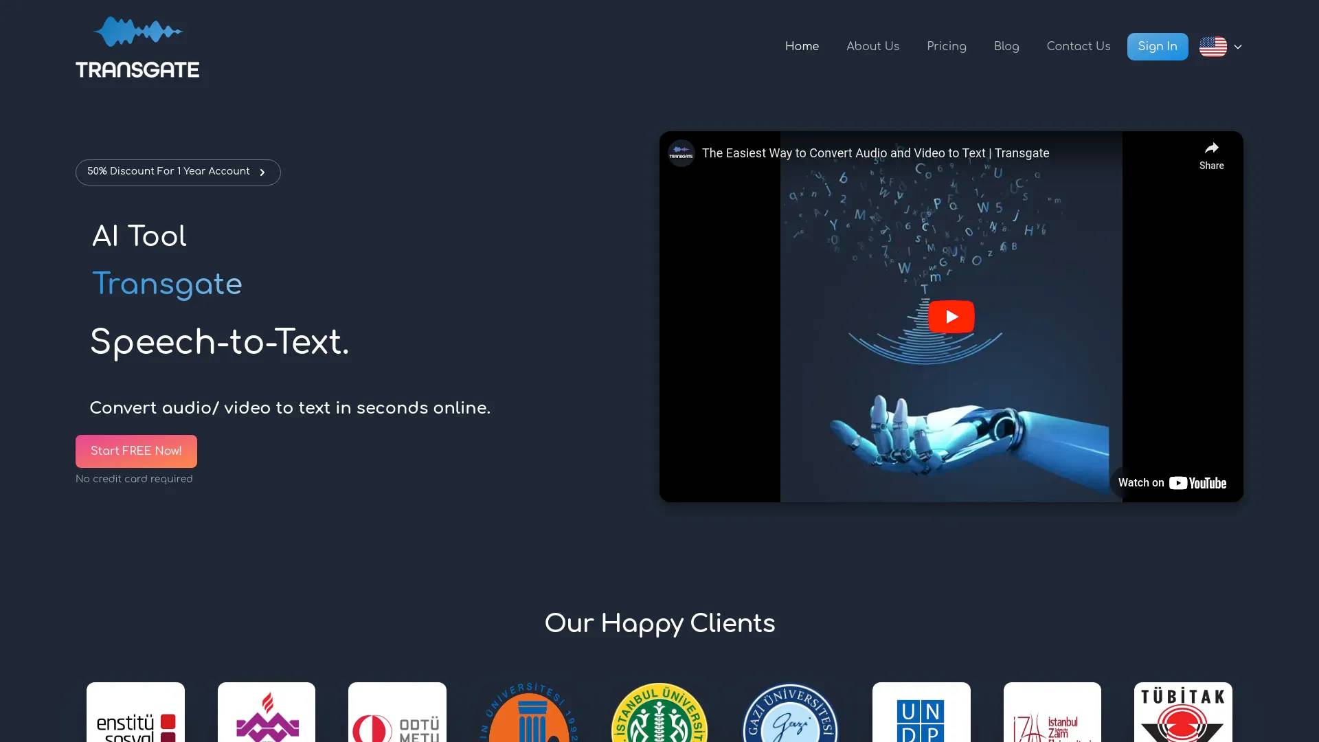Click the Gazi Üniversitesi logo
The height and width of the screenshot is (742, 1319).
pos(790,712)
